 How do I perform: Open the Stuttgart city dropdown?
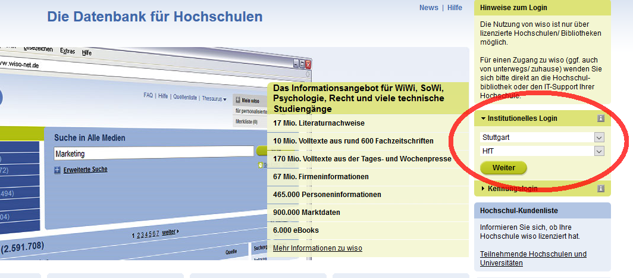coord(542,138)
